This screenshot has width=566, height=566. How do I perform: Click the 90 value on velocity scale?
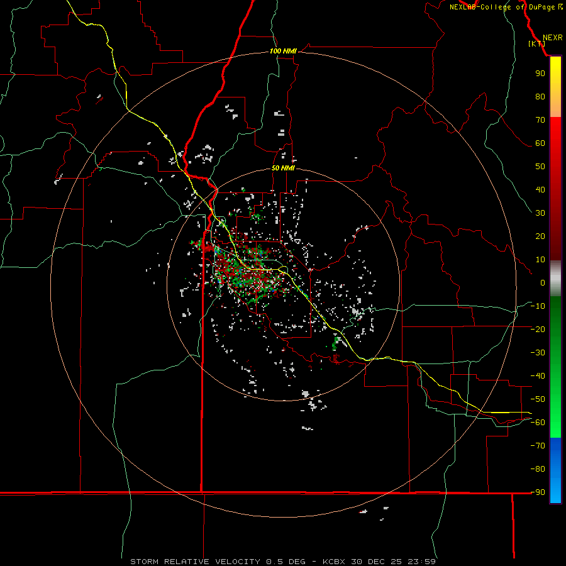click(x=540, y=74)
